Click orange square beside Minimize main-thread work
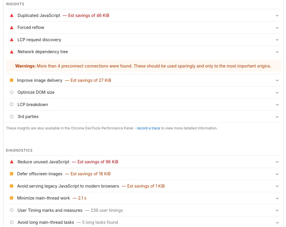 12,198
